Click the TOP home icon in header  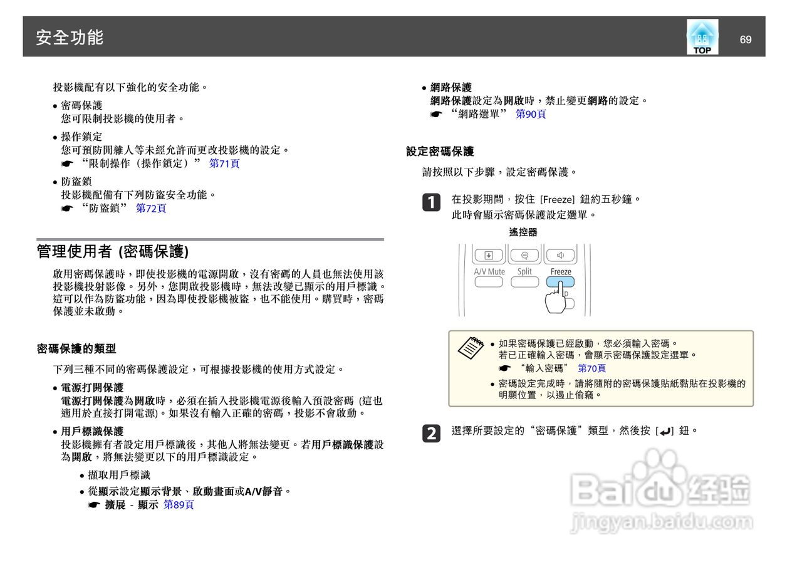tap(702, 37)
